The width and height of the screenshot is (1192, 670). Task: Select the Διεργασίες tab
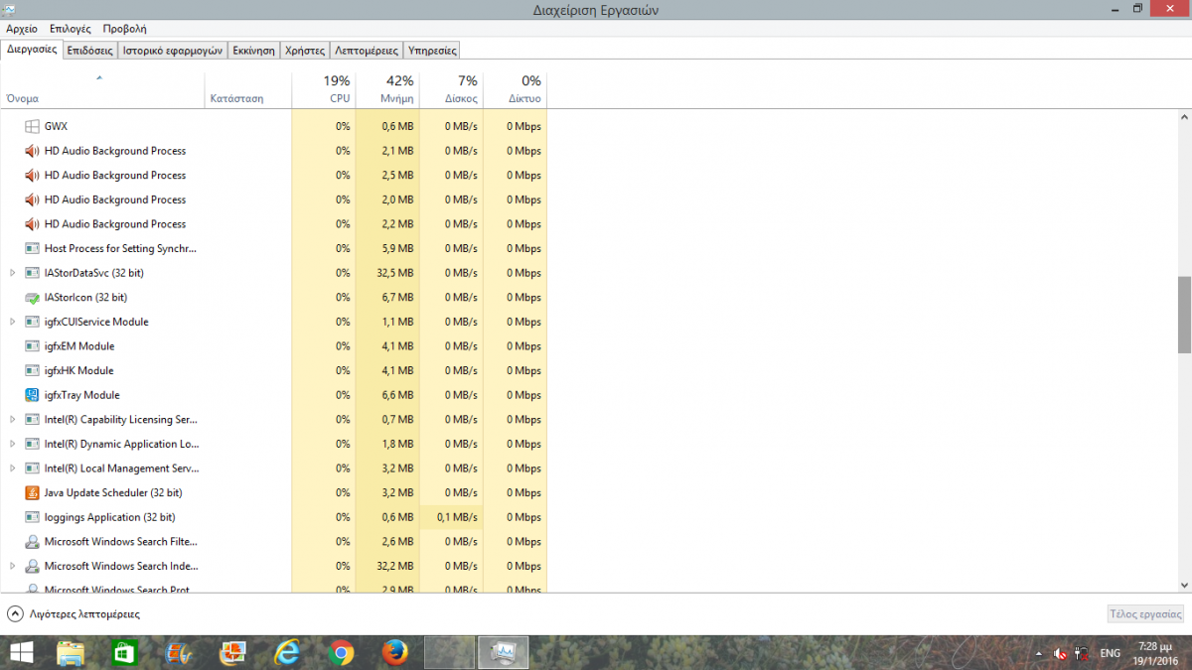point(32,49)
